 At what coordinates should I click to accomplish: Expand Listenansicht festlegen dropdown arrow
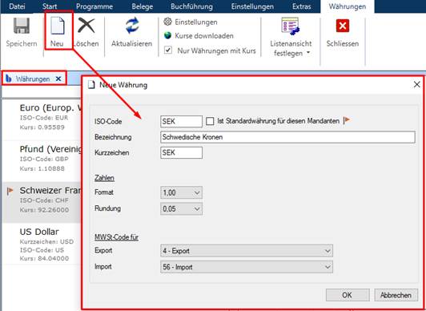[x=308, y=52]
